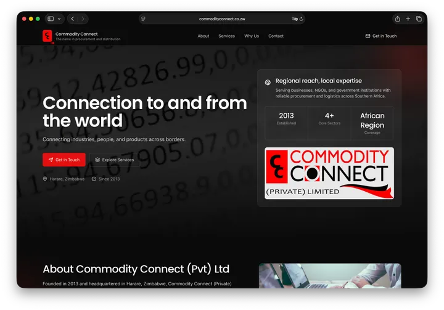Image resolution: width=444 pixels, height=310 pixels.
Task: Open the laptop photo in About section
Action: [330, 275]
